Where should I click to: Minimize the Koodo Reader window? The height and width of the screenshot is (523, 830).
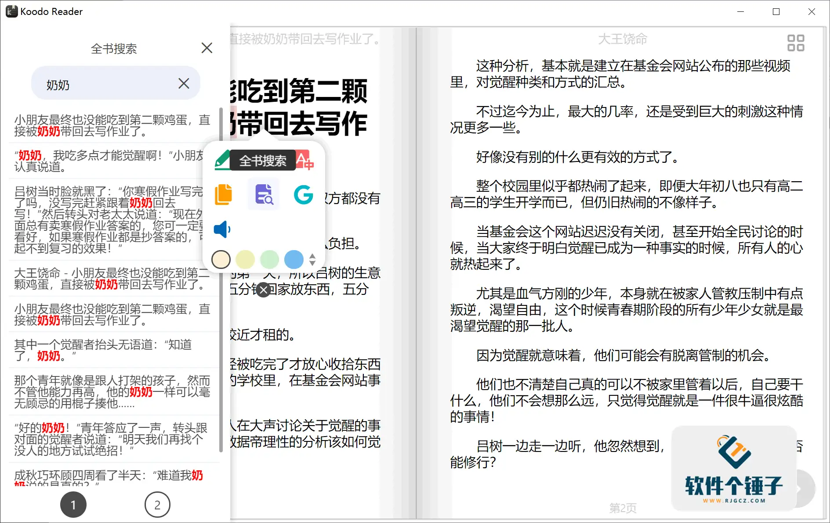pos(741,12)
